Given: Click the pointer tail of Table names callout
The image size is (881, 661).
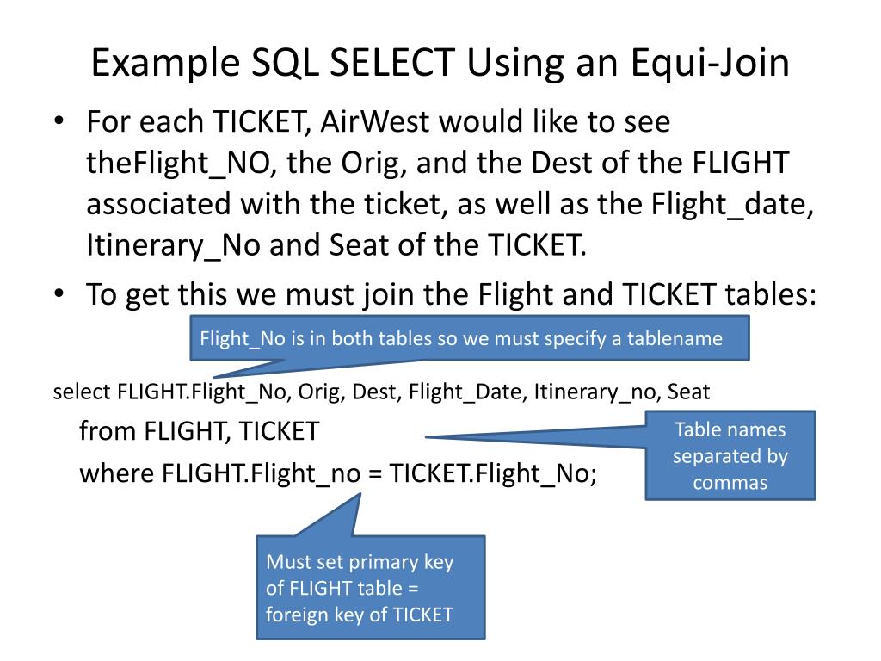Looking at the screenshot, I should point(535,436).
